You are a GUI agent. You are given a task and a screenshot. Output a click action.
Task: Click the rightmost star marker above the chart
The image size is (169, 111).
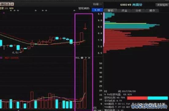[74, 10]
